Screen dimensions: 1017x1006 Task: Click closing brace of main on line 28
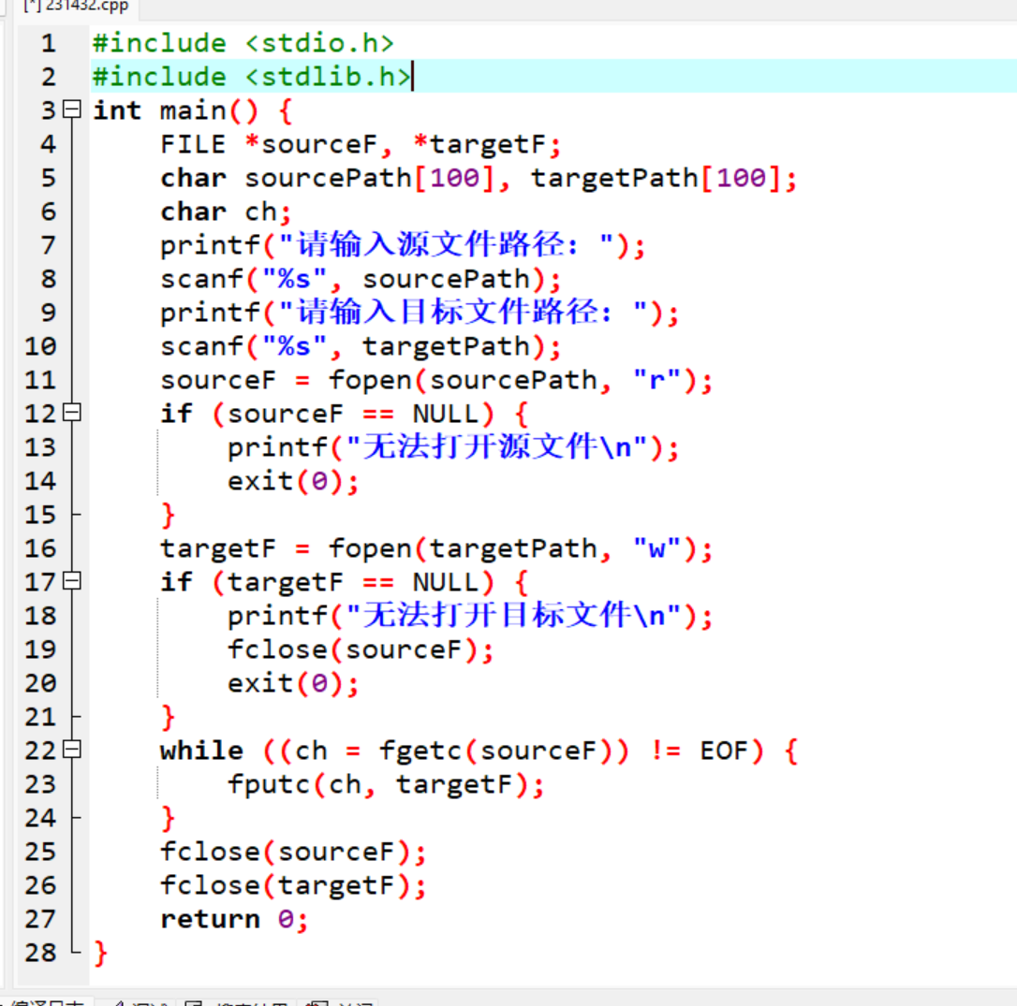(x=100, y=954)
